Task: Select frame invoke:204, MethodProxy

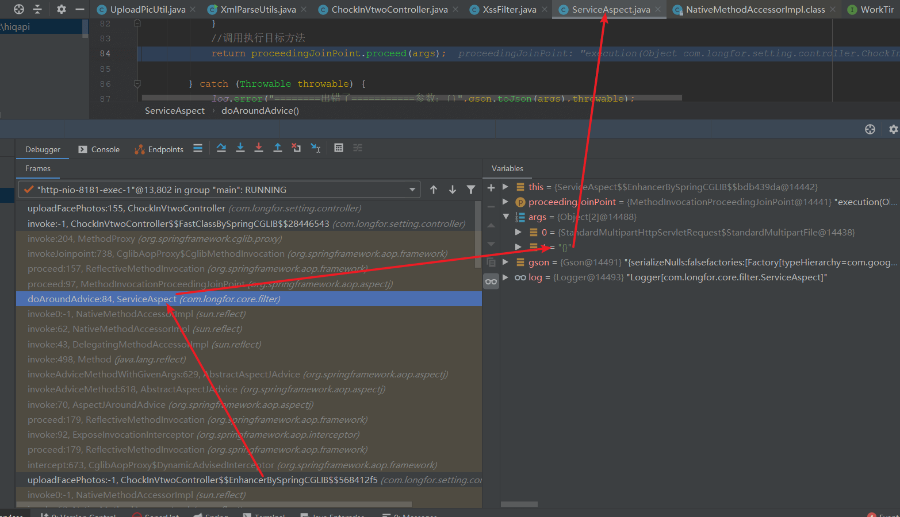Action: click(248, 238)
